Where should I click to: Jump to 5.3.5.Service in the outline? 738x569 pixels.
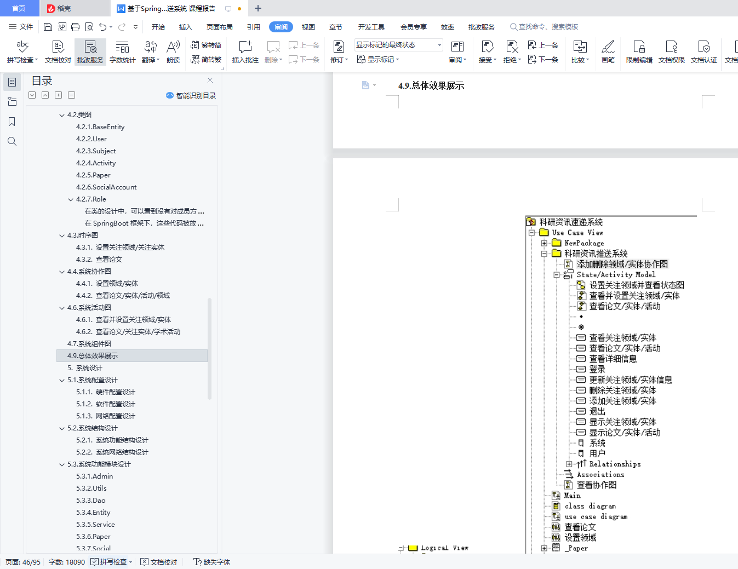pos(95,525)
